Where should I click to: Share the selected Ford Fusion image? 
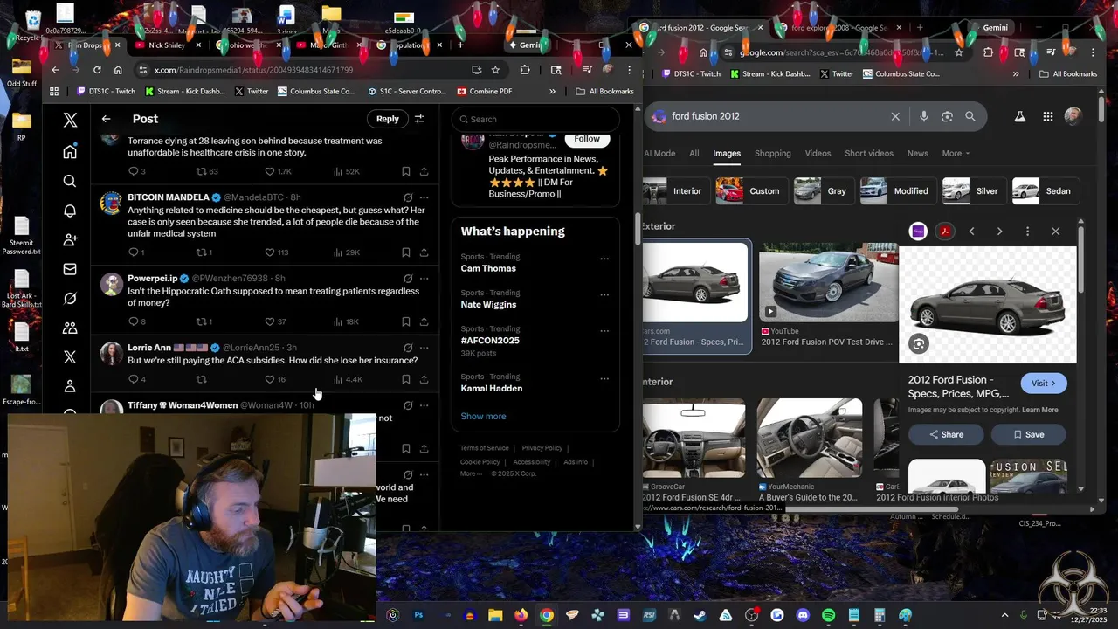[946, 434]
